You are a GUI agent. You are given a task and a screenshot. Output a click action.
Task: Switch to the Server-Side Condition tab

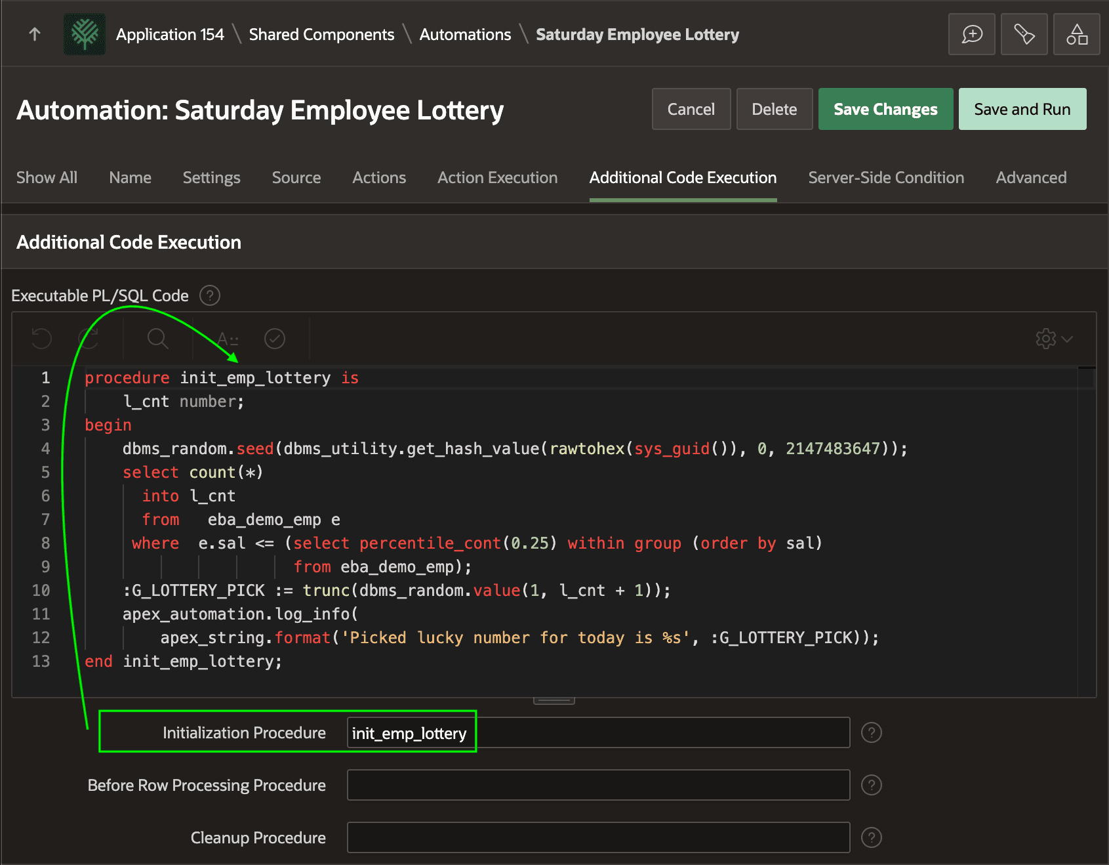click(886, 178)
